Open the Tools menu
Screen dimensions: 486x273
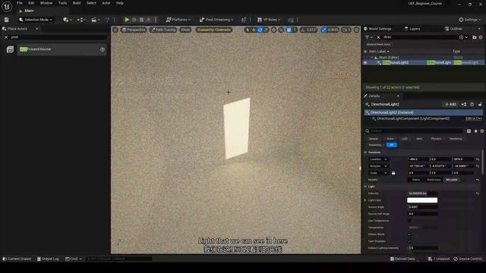tap(62, 3)
